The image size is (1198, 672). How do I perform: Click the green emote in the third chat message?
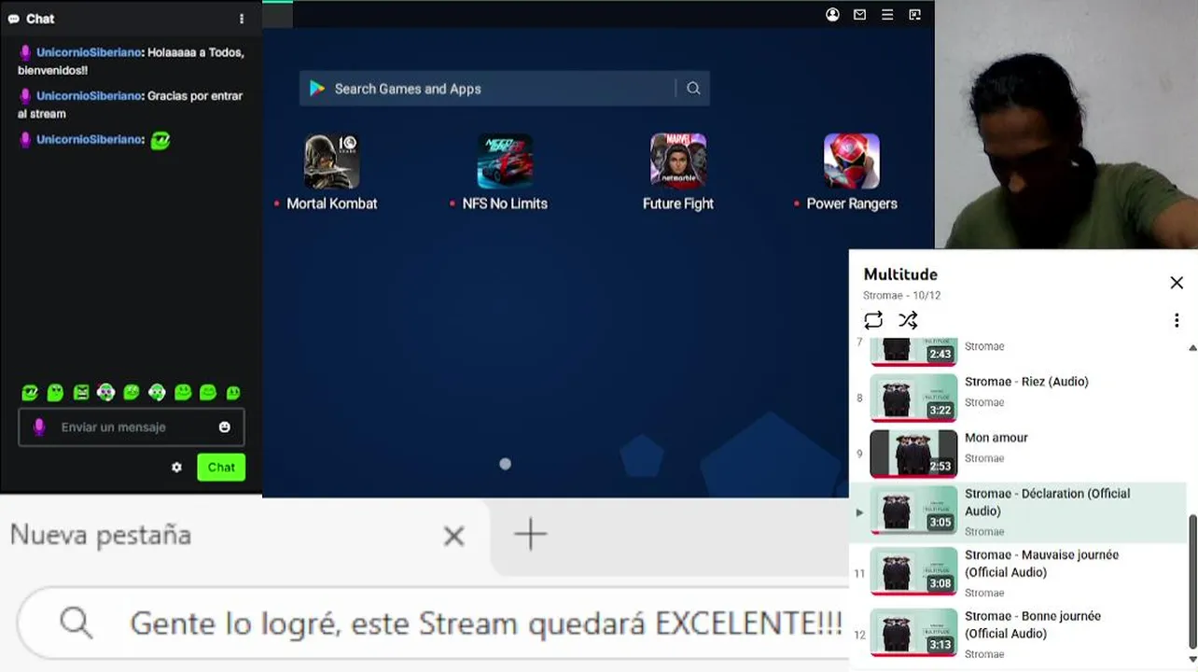160,140
